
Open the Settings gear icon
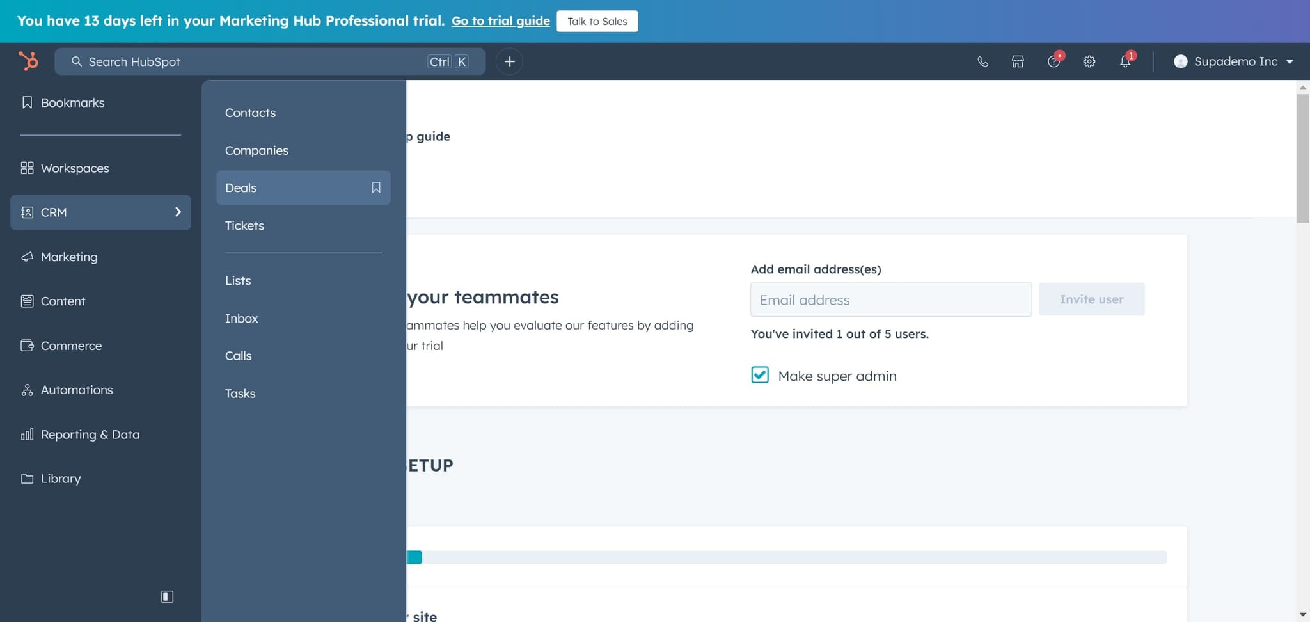[1089, 61]
